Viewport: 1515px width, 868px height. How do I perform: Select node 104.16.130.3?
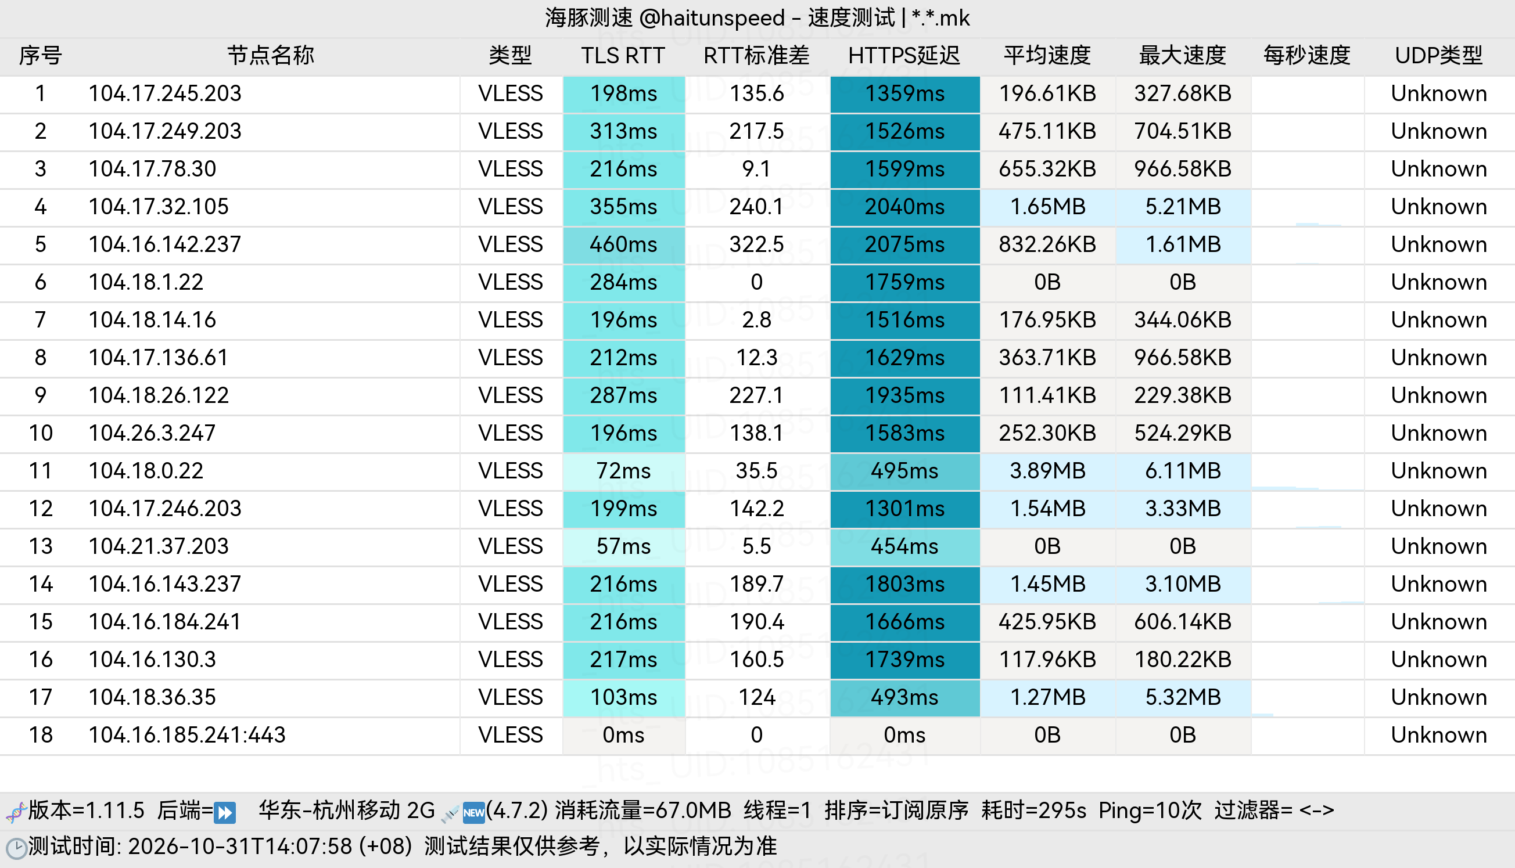pyautogui.click(x=152, y=660)
